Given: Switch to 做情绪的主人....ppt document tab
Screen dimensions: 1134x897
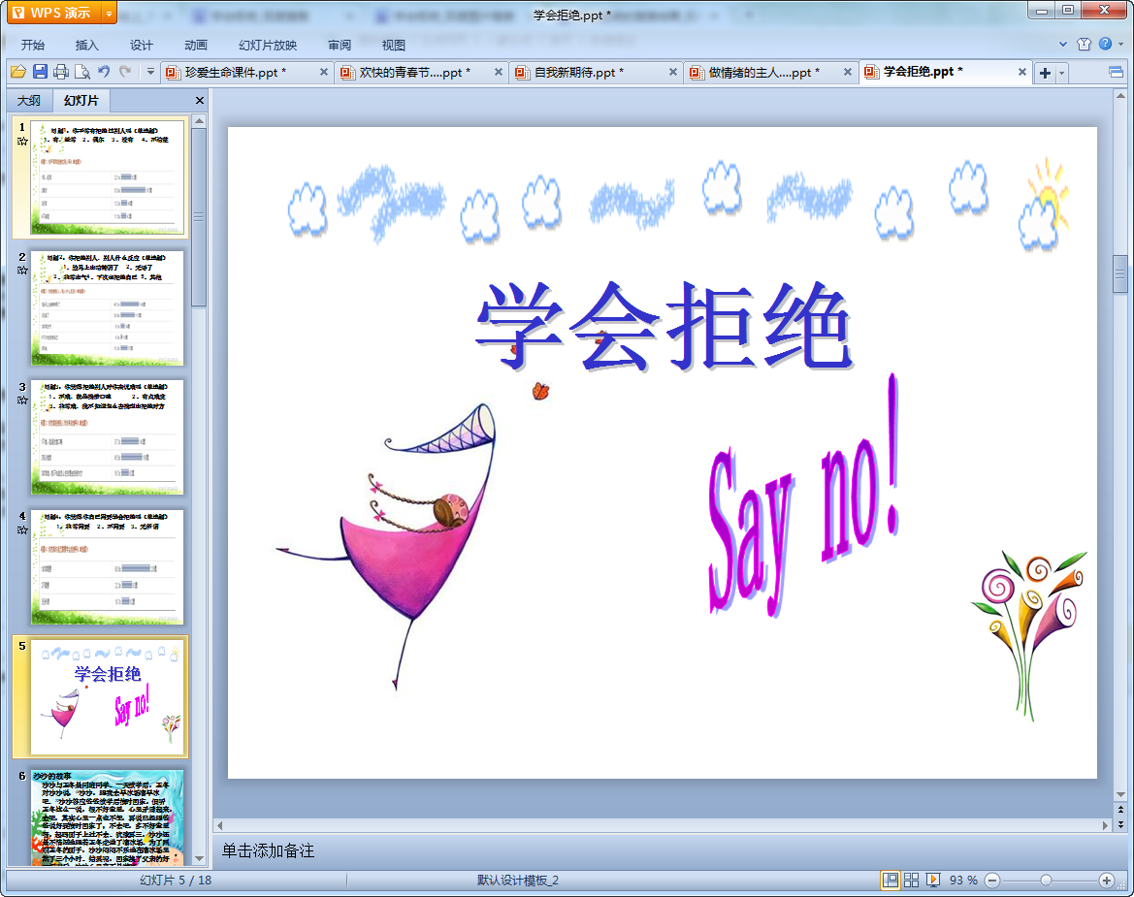Looking at the screenshot, I should tap(764, 73).
